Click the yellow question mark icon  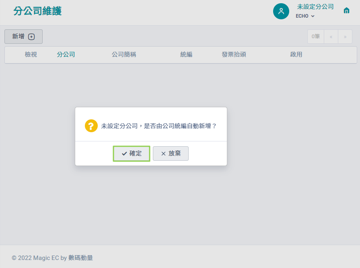point(91,126)
